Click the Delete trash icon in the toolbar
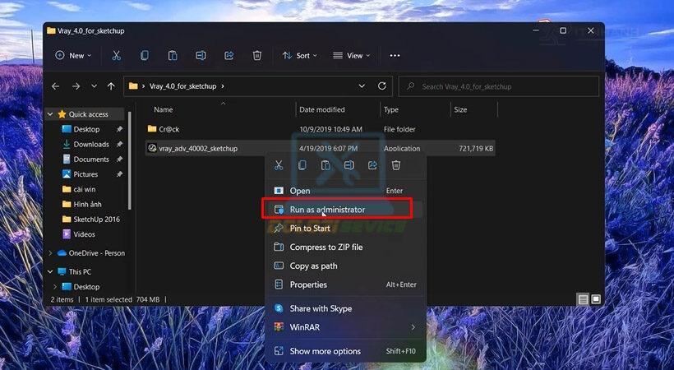The width and height of the screenshot is (674, 370). point(257,56)
